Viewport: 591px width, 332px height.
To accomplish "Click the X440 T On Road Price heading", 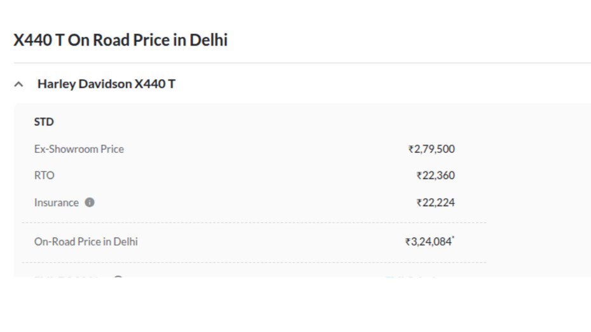I will tap(121, 40).
